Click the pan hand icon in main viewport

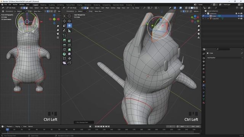tap(199, 30)
